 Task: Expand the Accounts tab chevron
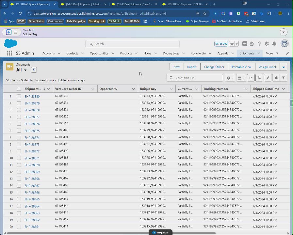coord(59,54)
